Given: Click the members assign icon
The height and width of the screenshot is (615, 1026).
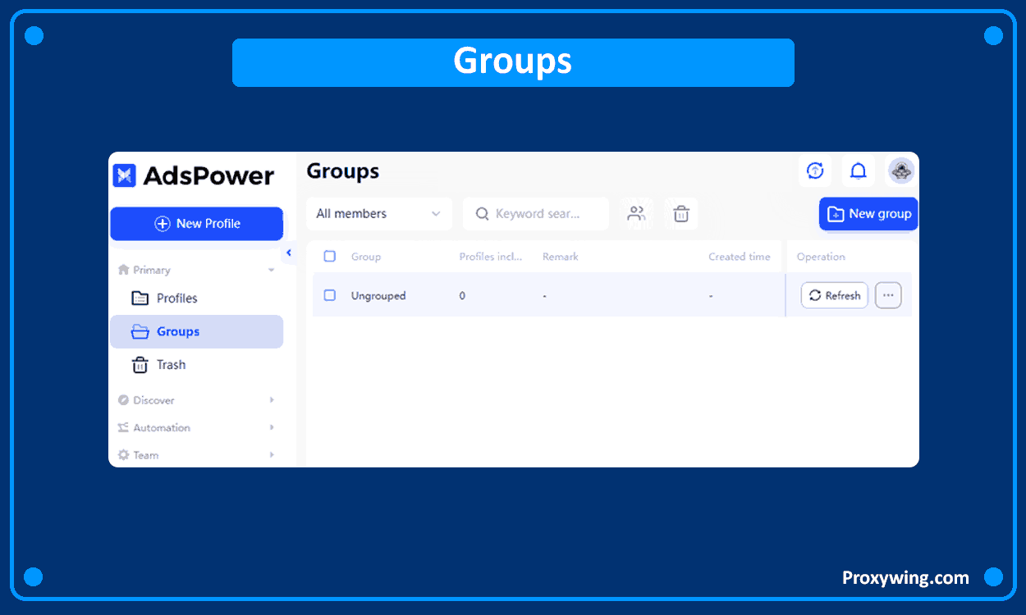Looking at the screenshot, I should tap(636, 214).
